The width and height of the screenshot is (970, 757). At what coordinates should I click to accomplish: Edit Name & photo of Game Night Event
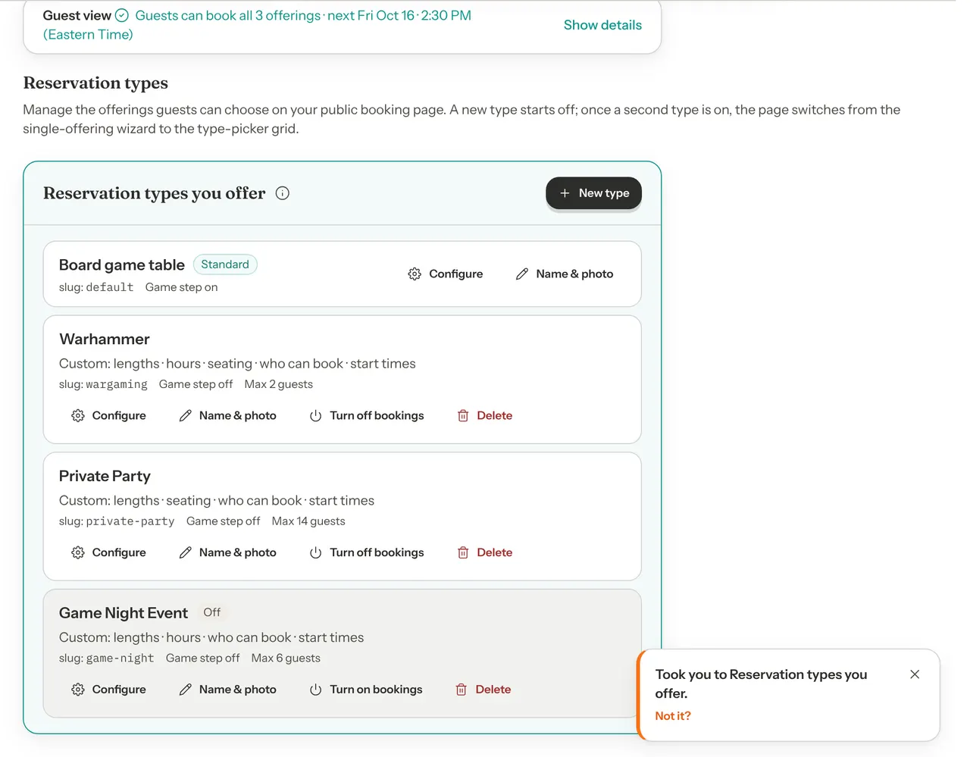click(x=227, y=690)
